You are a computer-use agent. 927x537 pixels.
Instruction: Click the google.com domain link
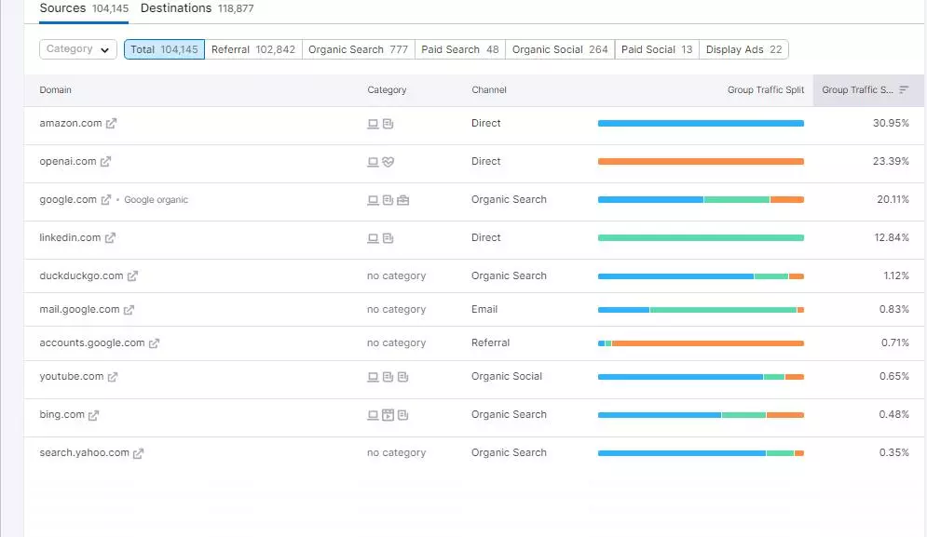(x=68, y=200)
